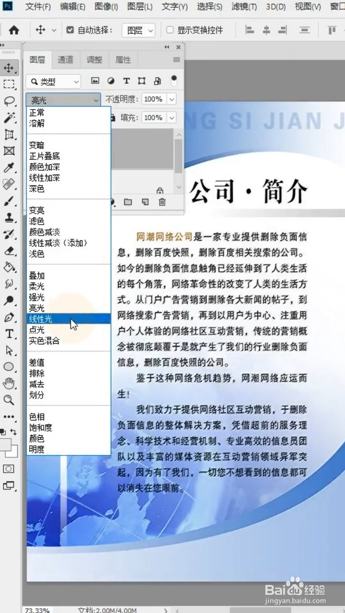This screenshot has width=345, height=613.
Task: Select the Paint Bucket tool
Action: click(x=9, y=267)
